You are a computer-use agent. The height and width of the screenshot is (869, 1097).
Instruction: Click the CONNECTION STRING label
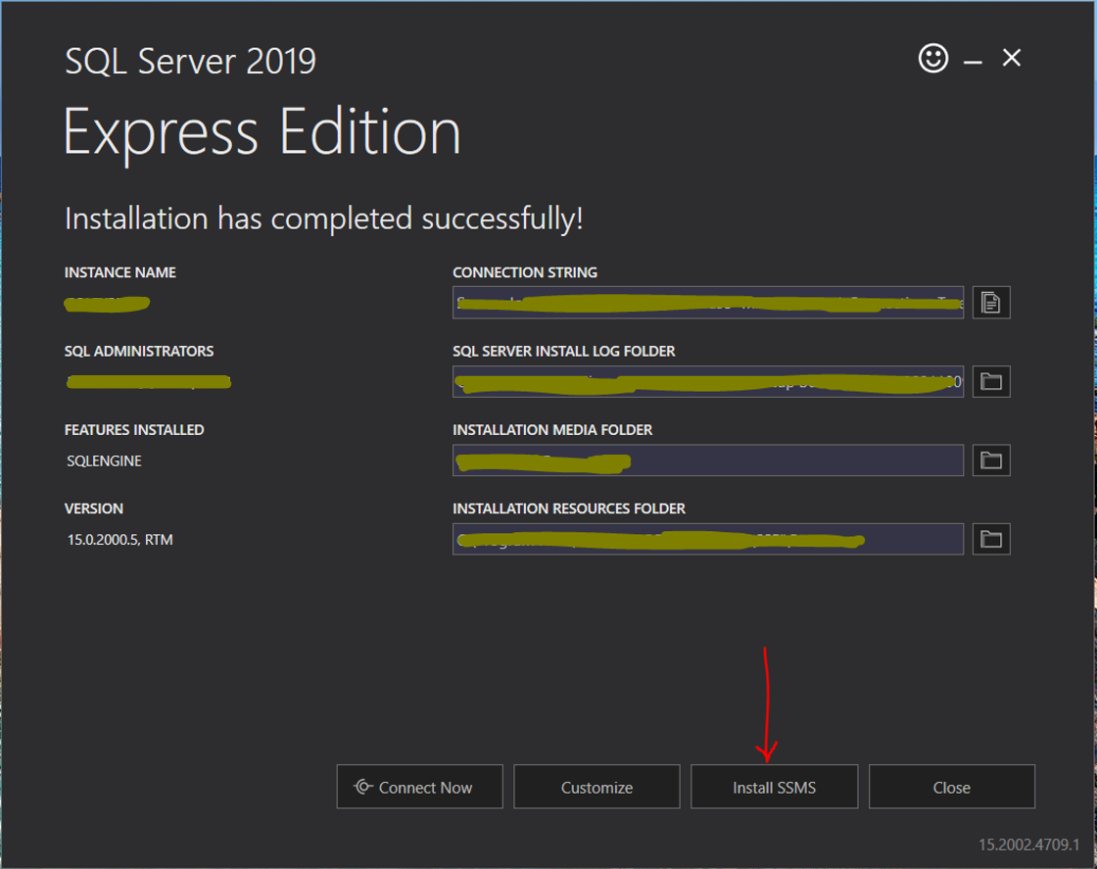coord(525,272)
